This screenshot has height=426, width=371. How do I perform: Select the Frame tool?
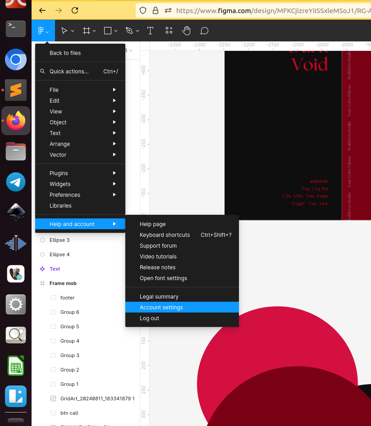[87, 31]
